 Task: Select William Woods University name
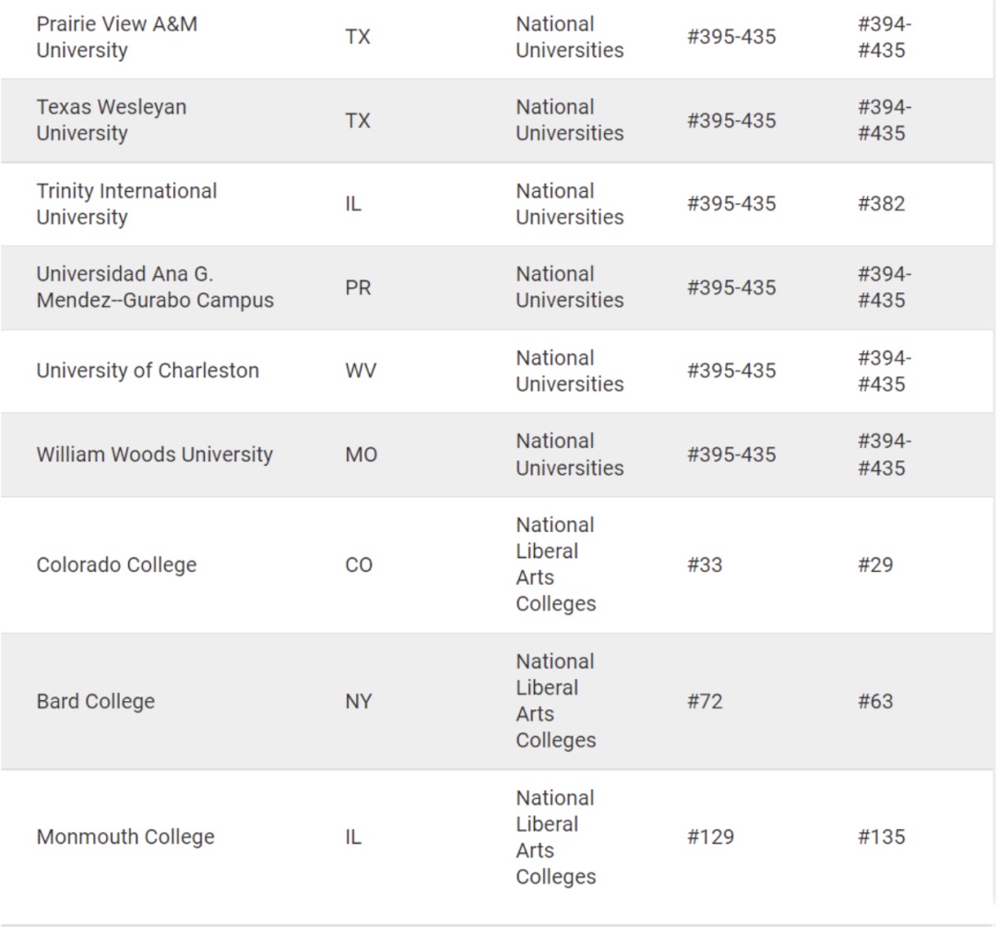[154, 455]
